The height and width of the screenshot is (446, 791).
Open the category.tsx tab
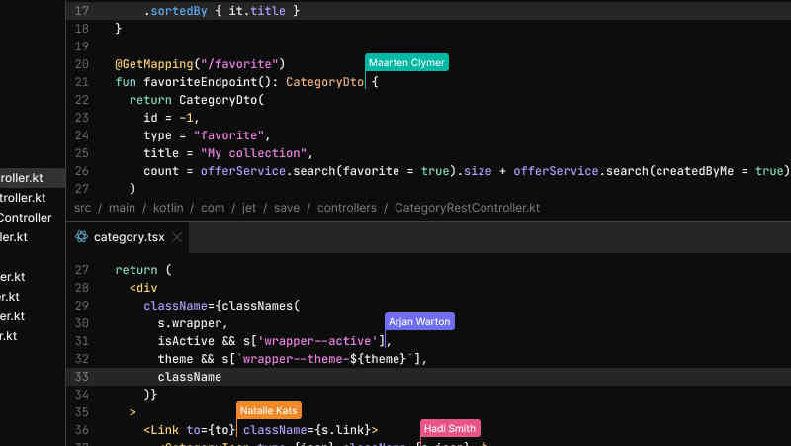point(129,237)
